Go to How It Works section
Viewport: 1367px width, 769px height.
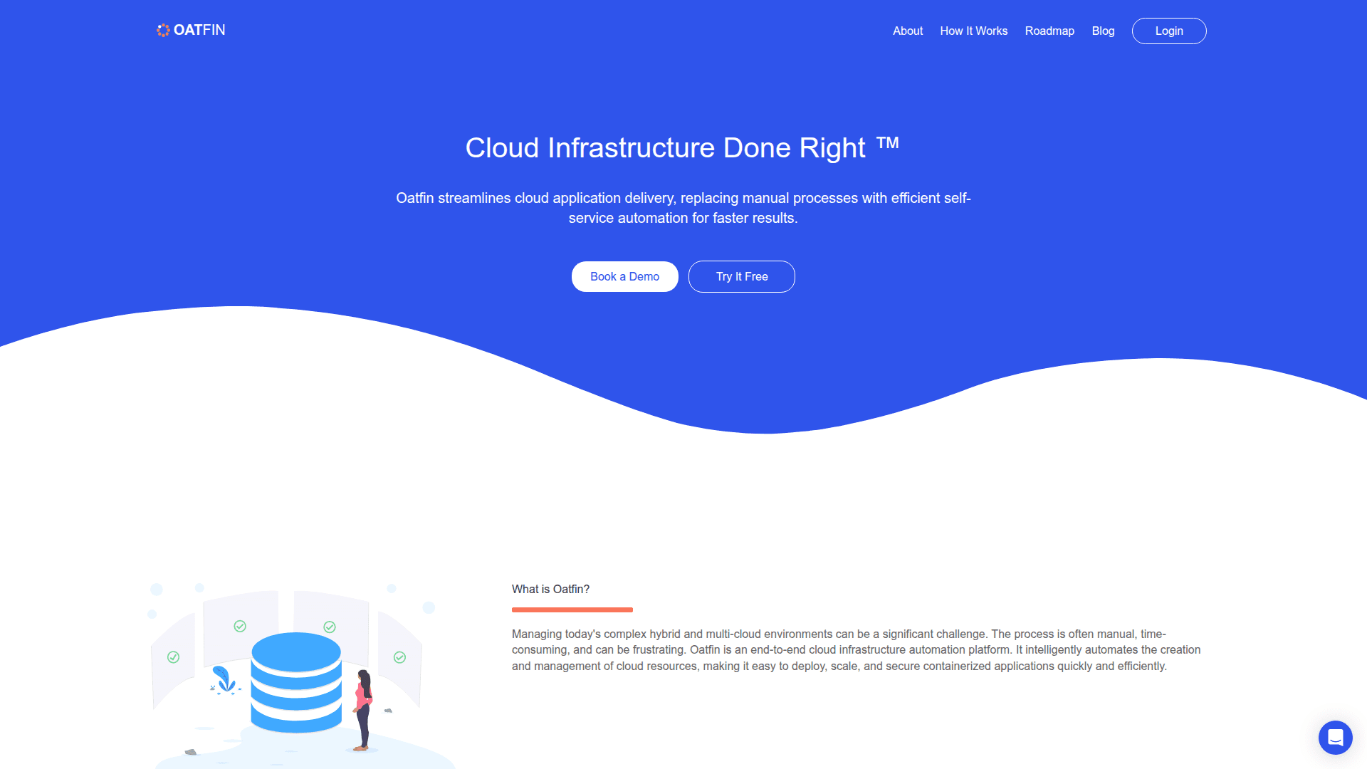click(973, 31)
